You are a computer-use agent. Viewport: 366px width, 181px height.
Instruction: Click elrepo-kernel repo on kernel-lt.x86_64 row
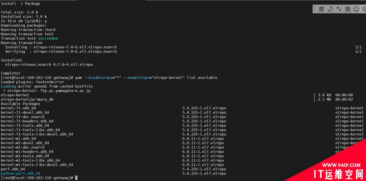tap(350, 108)
